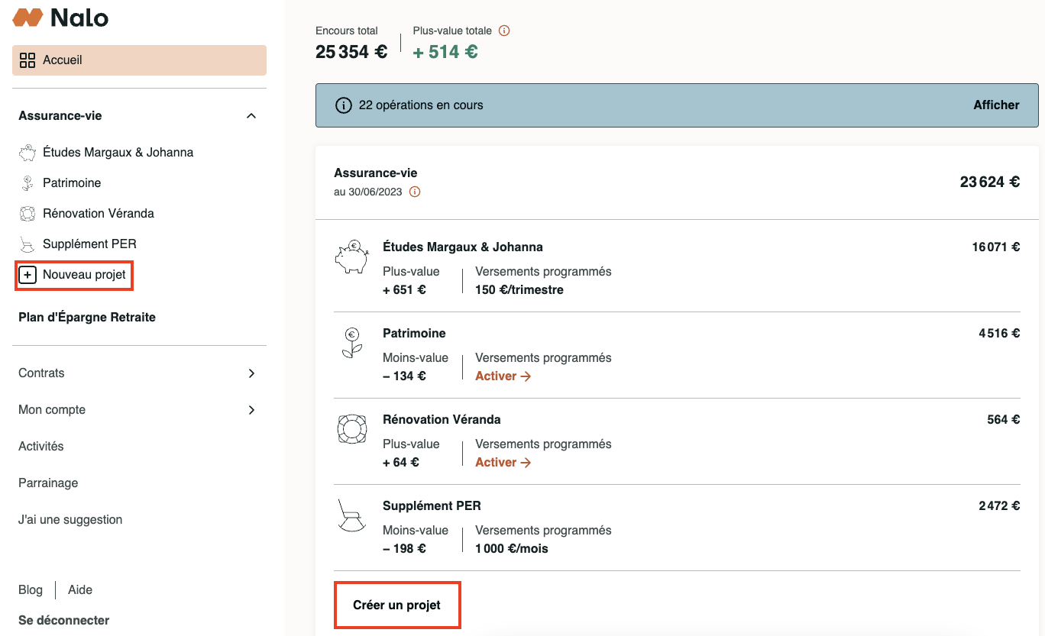Screen dimensions: 1045x636
Task: Expand the Mon compte submenu
Action: coord(251,410)
